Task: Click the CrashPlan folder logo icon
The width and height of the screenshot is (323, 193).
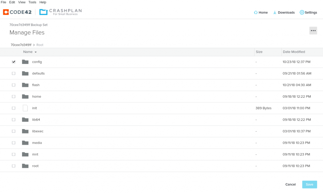Action: click(x=44, y=12)
